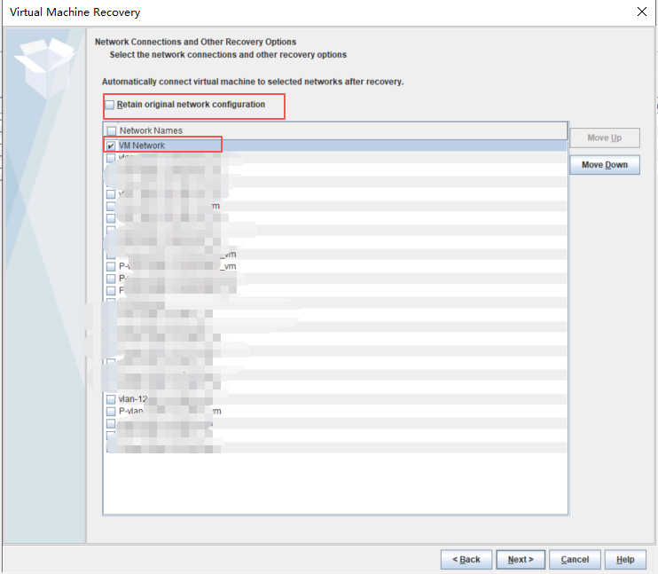Click the Virtual Machine Recovery title bar
Image resolution: width=658 pixels, height=574 pixels.
click(266, 12)
